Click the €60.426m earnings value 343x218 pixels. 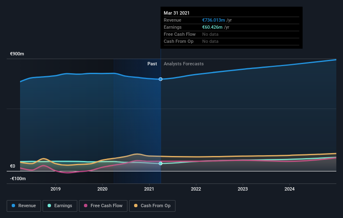[x=212, y=27]
